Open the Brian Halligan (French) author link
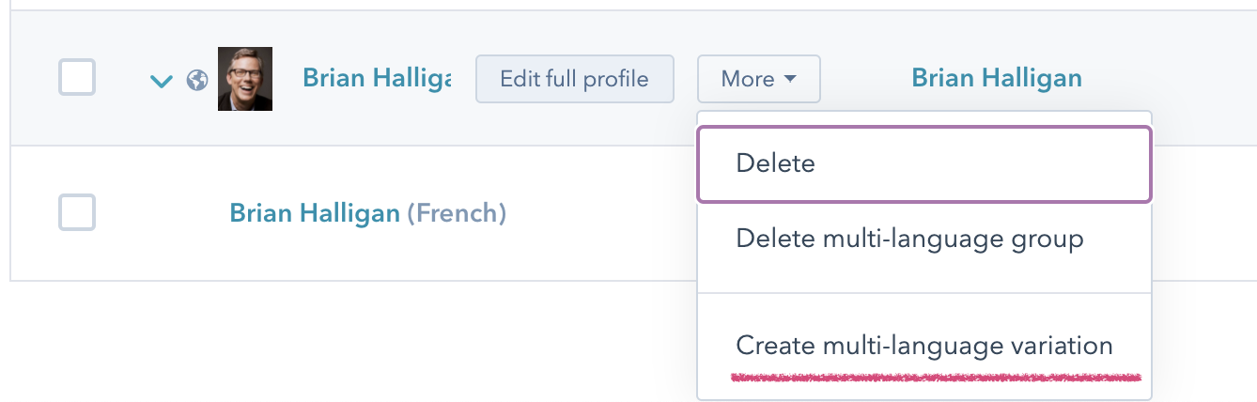The height and width of the screenshot is (402, 1257). pos(315,213)
